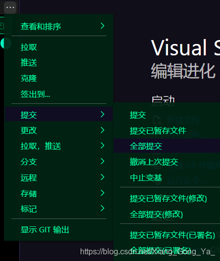Expand the 拉取，推送 chevron arrow
The height and width of the screenshot is (261, 220).
102,145
